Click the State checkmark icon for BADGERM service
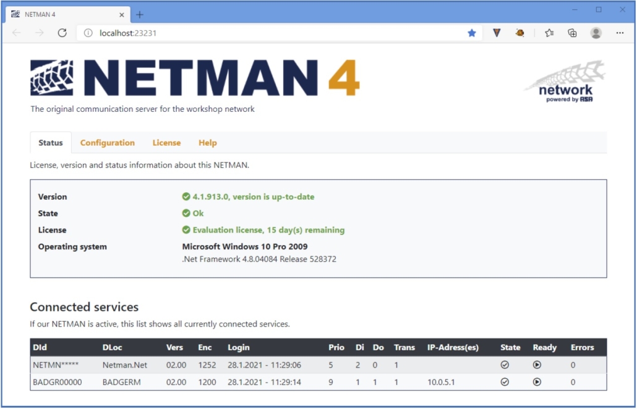Screen dimensions: 637x409 (505, 382)
